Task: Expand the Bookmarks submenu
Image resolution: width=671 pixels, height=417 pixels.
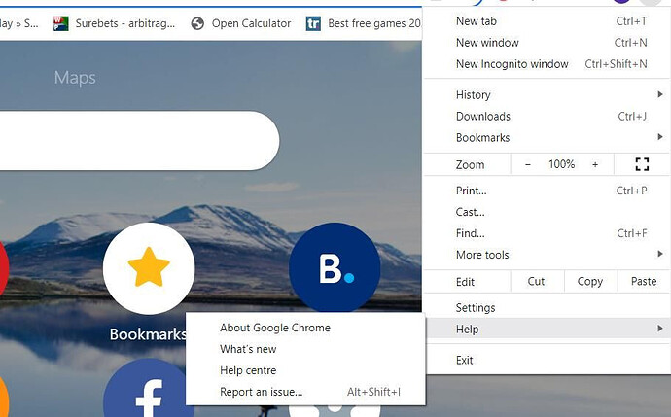Action: click(547, 137)
